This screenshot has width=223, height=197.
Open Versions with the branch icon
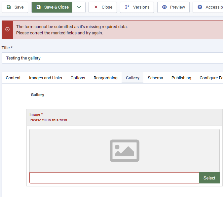pyautogui.click(x=137, y=7)
